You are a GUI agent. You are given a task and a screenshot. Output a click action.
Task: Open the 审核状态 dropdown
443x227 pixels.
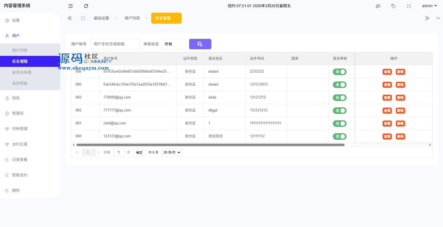click(x=174, y=44)
